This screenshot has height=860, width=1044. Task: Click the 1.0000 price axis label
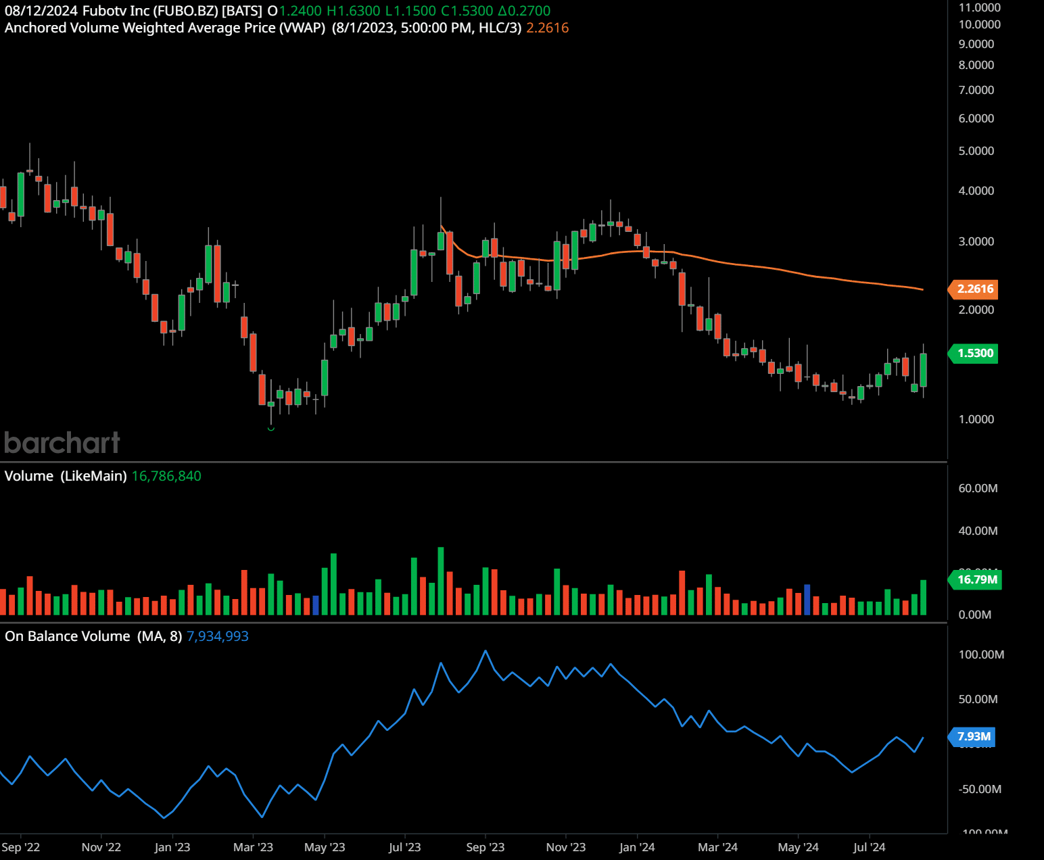point(976,419)
